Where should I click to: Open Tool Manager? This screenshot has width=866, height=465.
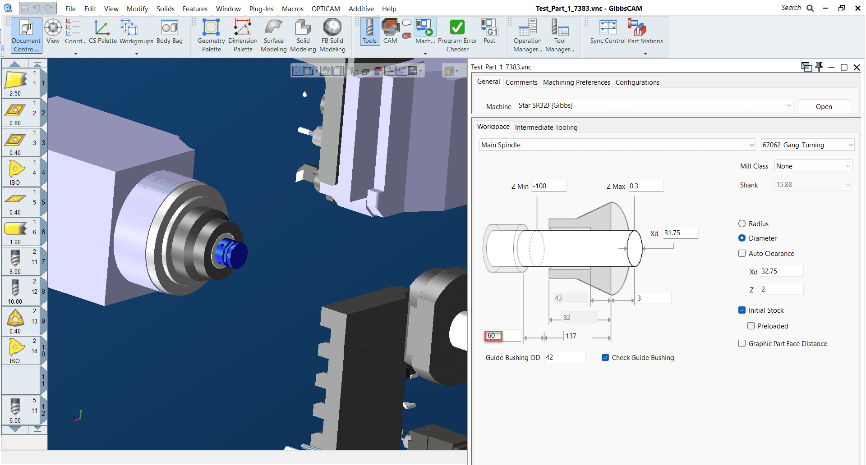pyautogui.click(x=560, y=36)
